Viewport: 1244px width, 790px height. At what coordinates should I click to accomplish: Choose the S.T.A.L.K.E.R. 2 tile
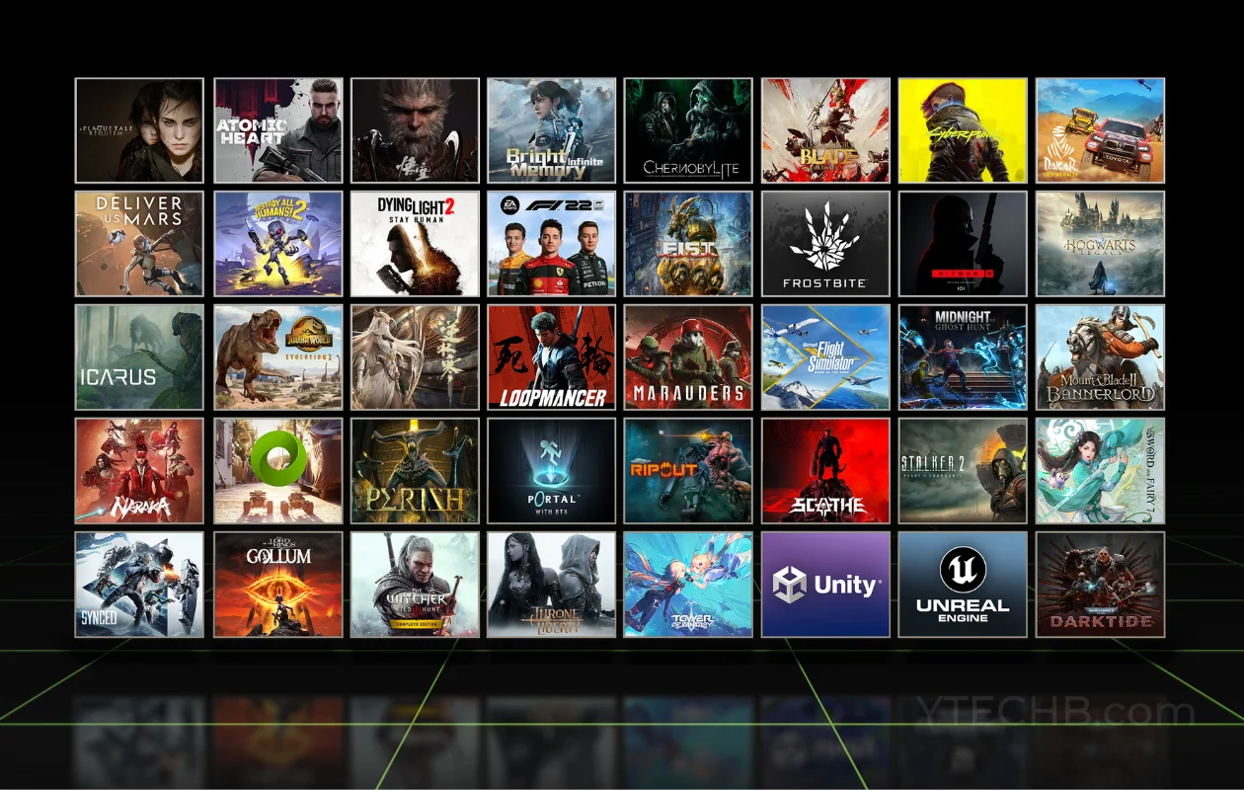coord(963,471)
